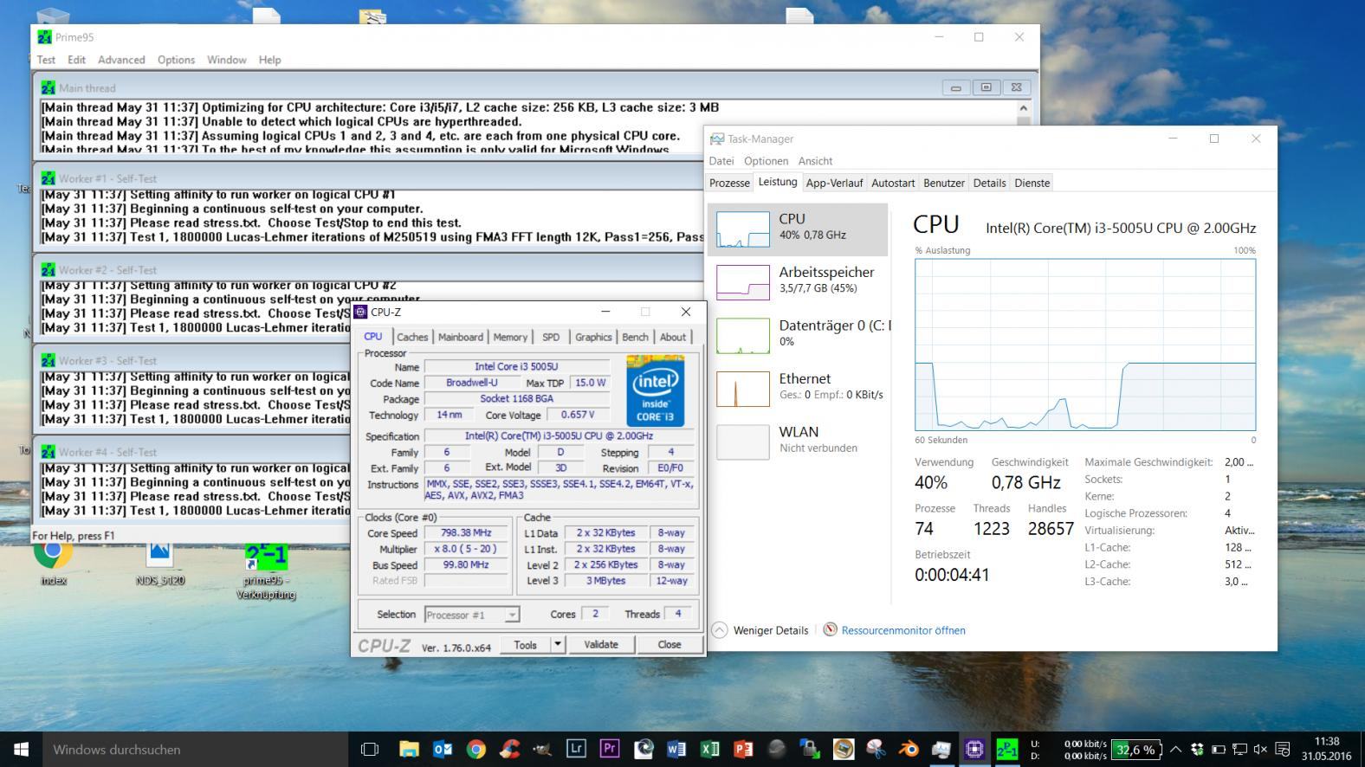Switch to Prozesse tab
This screenshot has width=1365, height=767.
pyautogui.click(x=729, y=183)
